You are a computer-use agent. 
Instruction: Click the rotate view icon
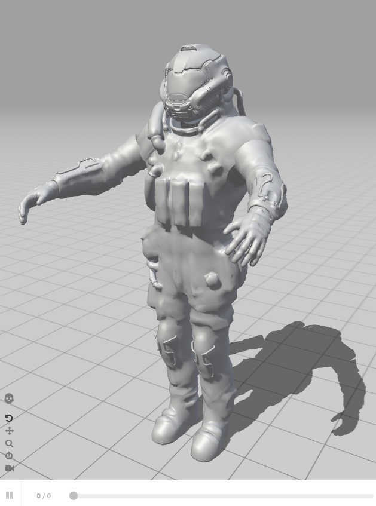click(9, 418)
